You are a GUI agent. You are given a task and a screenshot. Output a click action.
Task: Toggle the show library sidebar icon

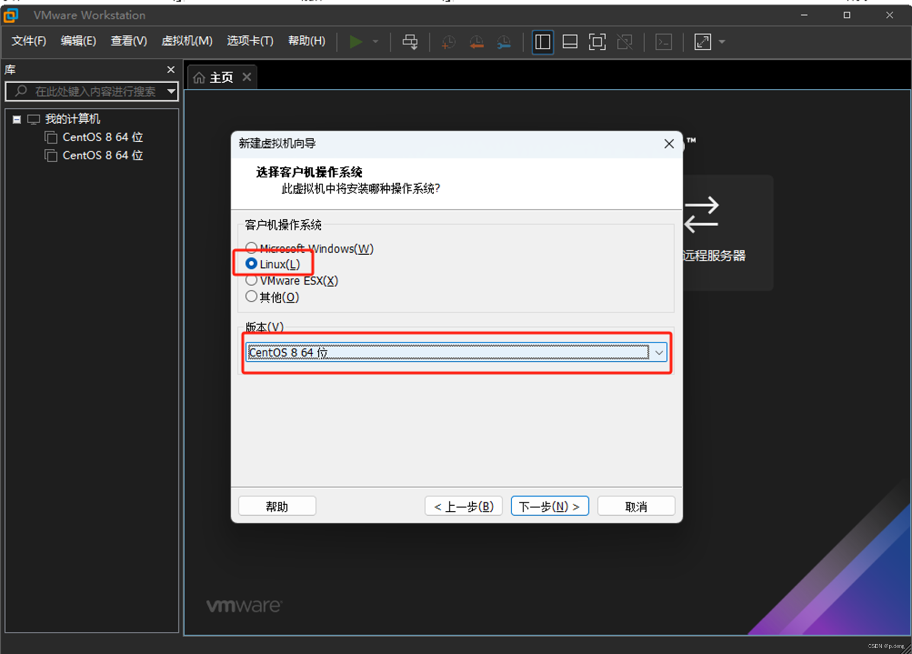point(542,42)
